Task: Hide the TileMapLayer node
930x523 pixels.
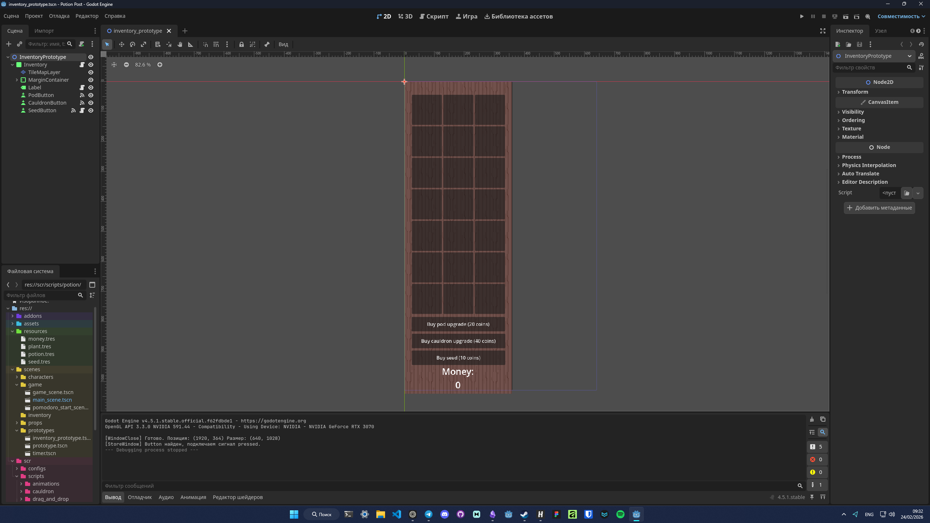Action: [x=91, y=72]
